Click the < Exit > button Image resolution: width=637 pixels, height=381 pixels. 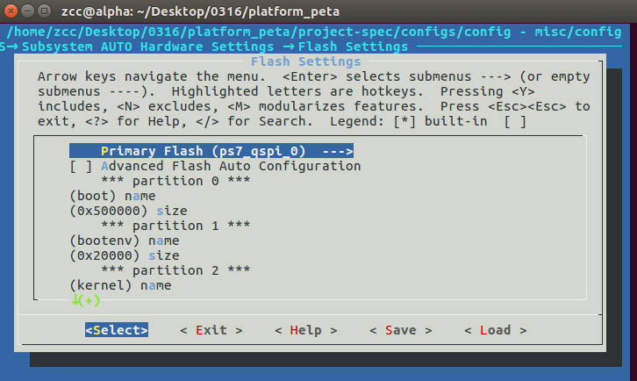(x=211, y=330)
